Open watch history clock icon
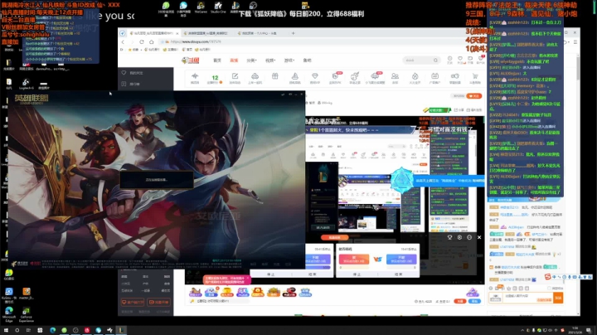Viewport: 597px width, 335px height. point(449,59)
